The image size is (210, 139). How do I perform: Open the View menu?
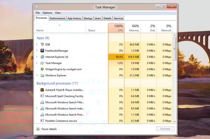(x=58, y=13)
